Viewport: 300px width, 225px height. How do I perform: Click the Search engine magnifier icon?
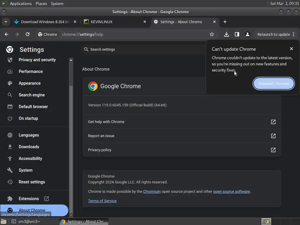tap(10, 95)
